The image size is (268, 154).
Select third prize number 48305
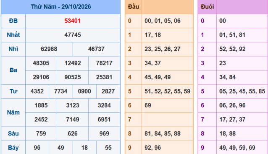pos(41,63)
